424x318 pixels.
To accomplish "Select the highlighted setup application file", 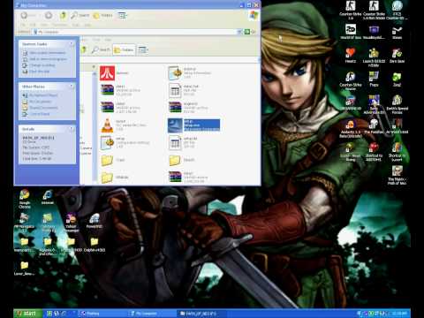I will tap(193, 125).
